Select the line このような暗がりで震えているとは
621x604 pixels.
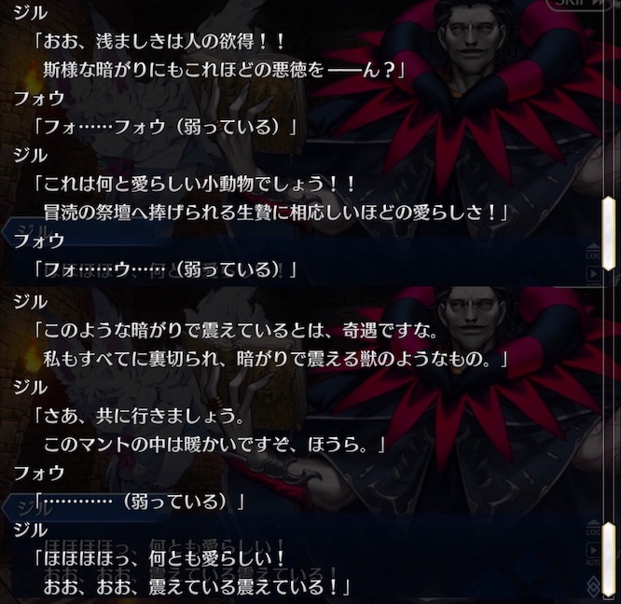[237, 330]
